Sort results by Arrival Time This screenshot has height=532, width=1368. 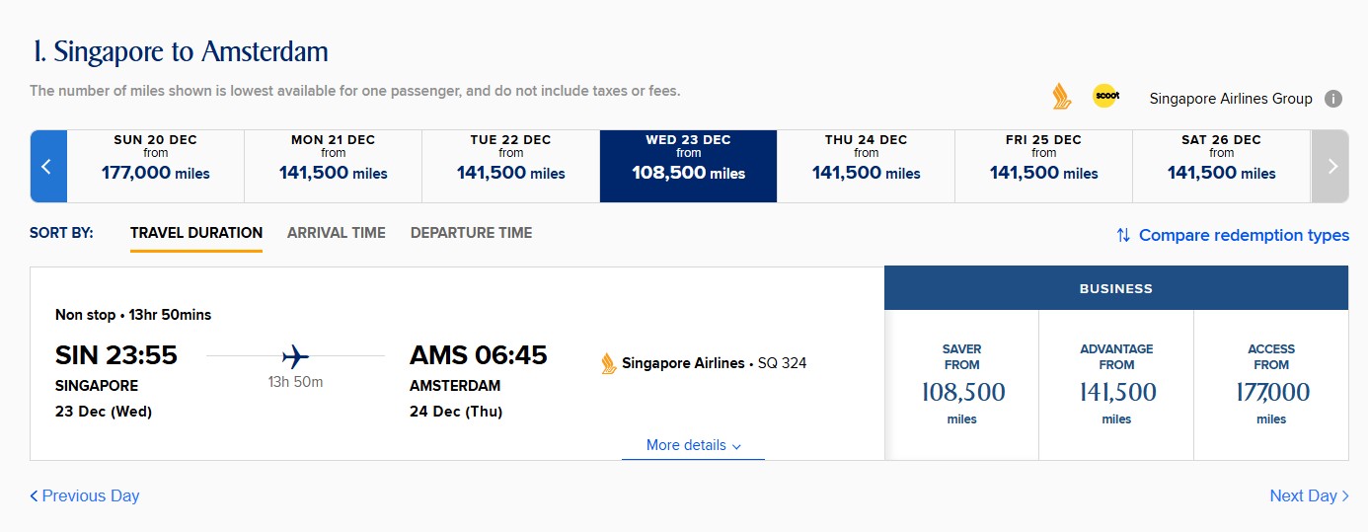[x=336, y=233]
